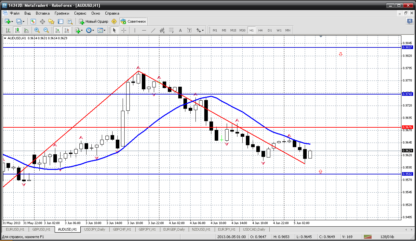Screen dimensions: 416x241
Task: Toggle the Terminal panel icon
Action: point(60,21)
